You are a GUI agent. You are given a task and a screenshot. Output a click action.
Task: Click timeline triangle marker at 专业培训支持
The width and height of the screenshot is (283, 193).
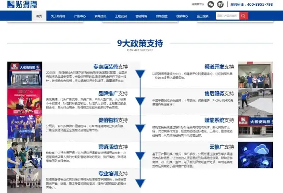(x=140, y=183)
